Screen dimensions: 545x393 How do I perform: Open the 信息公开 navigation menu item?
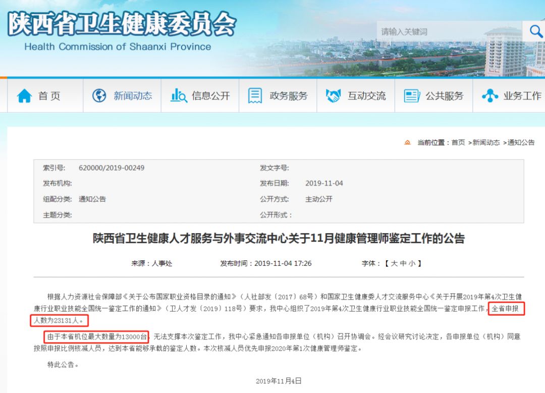(x=200, y=95)
